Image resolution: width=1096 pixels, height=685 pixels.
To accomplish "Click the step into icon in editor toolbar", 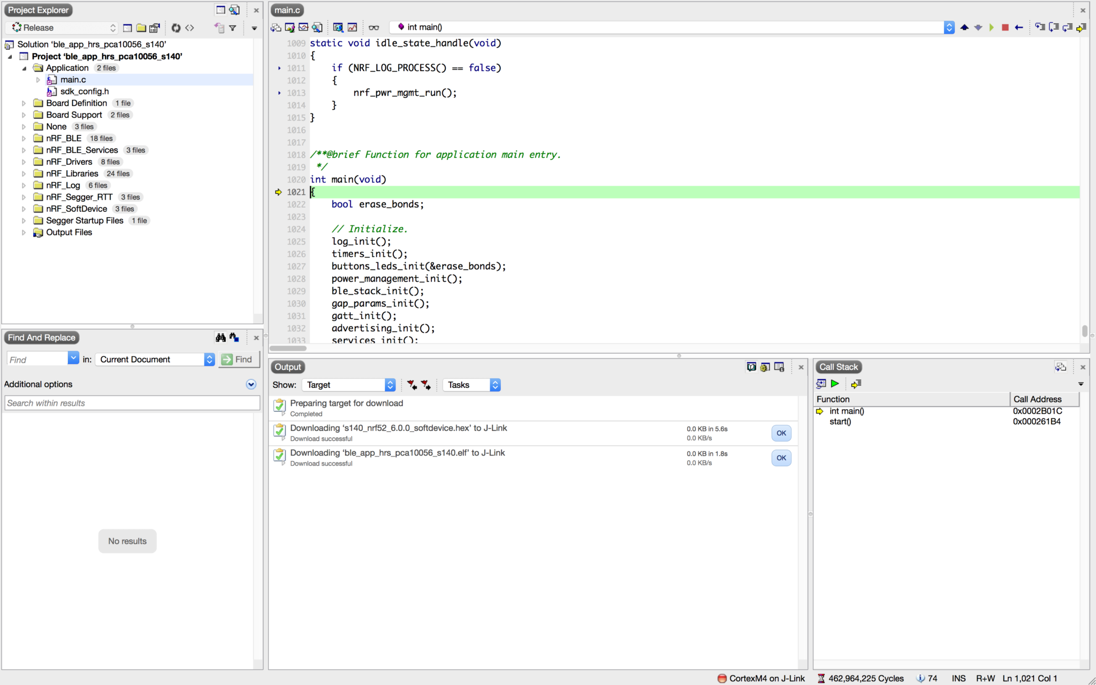I will tap(1040, 27).
